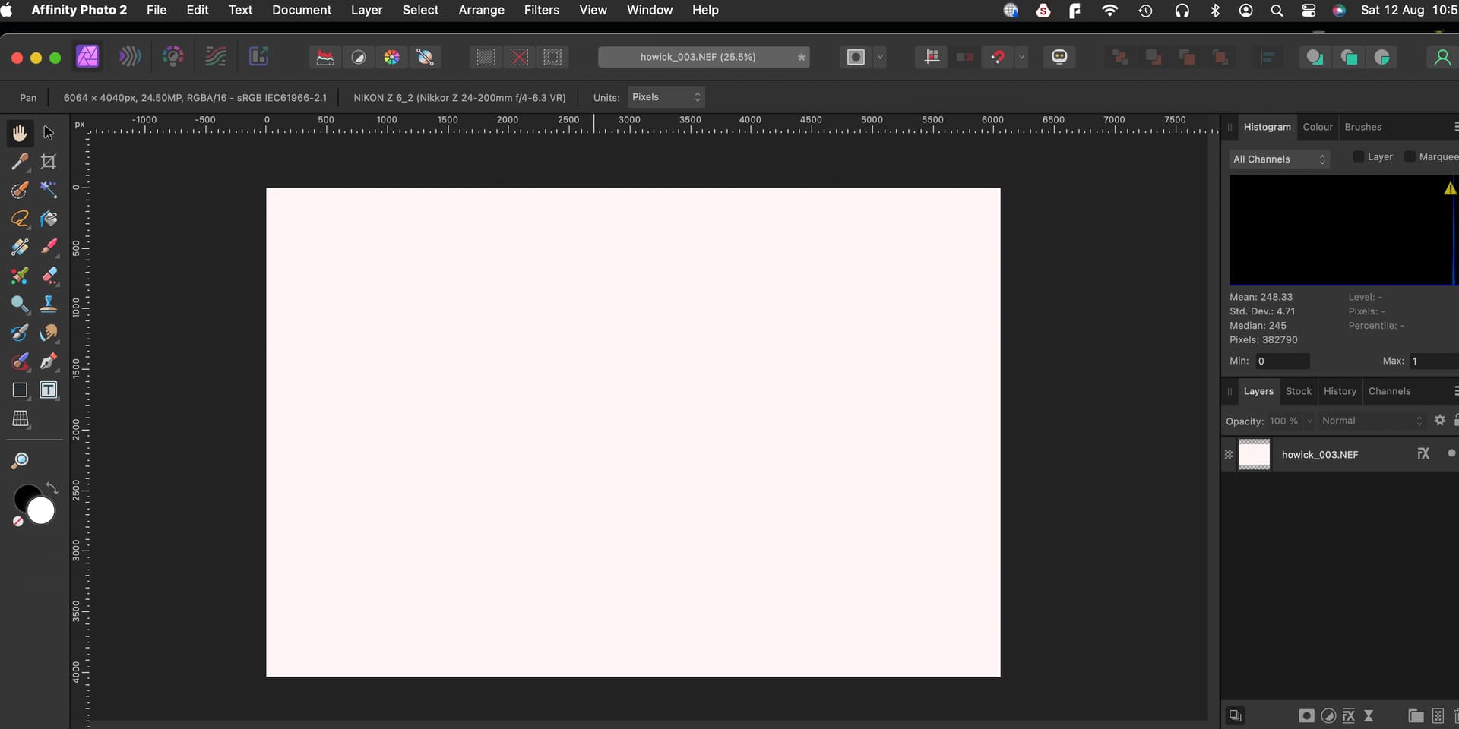The image size is (1459, 729).
Task: Activate the Artistic Text tool
Action: pos(49,390)
